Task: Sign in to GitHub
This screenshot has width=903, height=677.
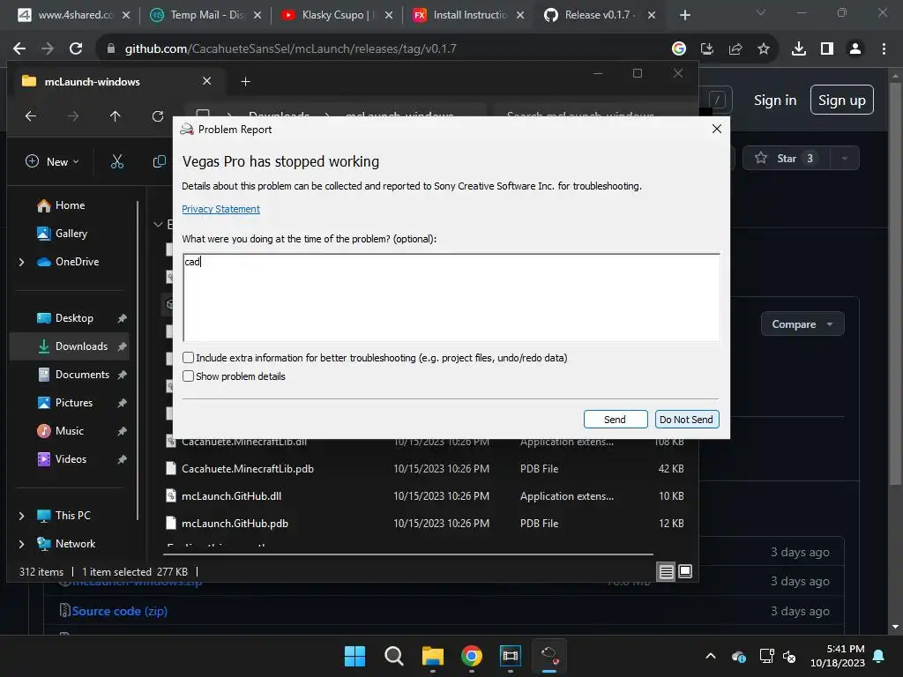Action: tap(775, 100)
